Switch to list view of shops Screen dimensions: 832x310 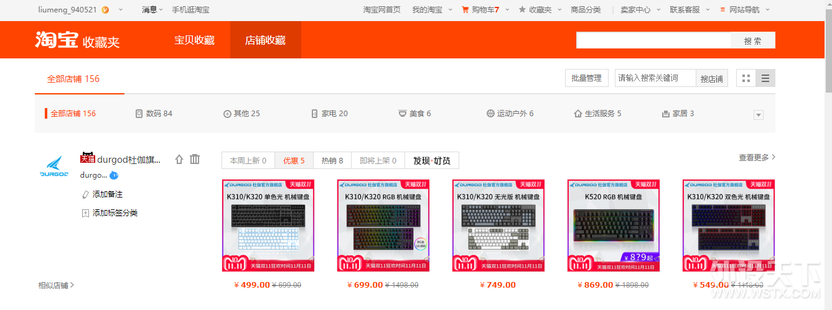pyautogui.click(x=765, y=78)
